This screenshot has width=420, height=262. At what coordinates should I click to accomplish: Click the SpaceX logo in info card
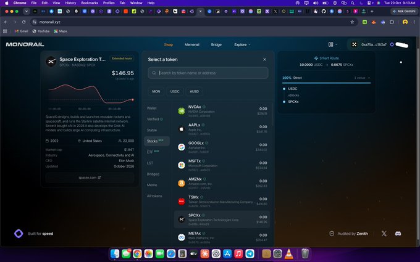[51, 62]
